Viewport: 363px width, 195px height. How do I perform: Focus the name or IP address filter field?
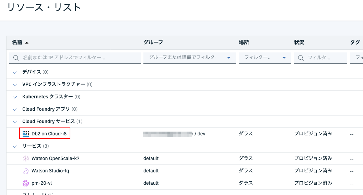(x=75, y=58)
